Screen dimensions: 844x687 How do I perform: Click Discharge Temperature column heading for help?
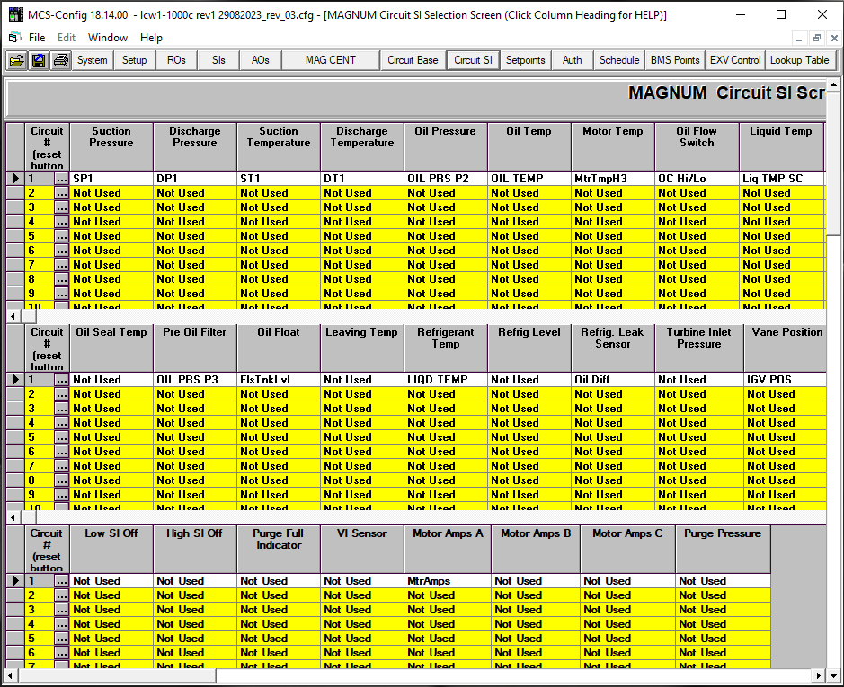click(361, 137)
